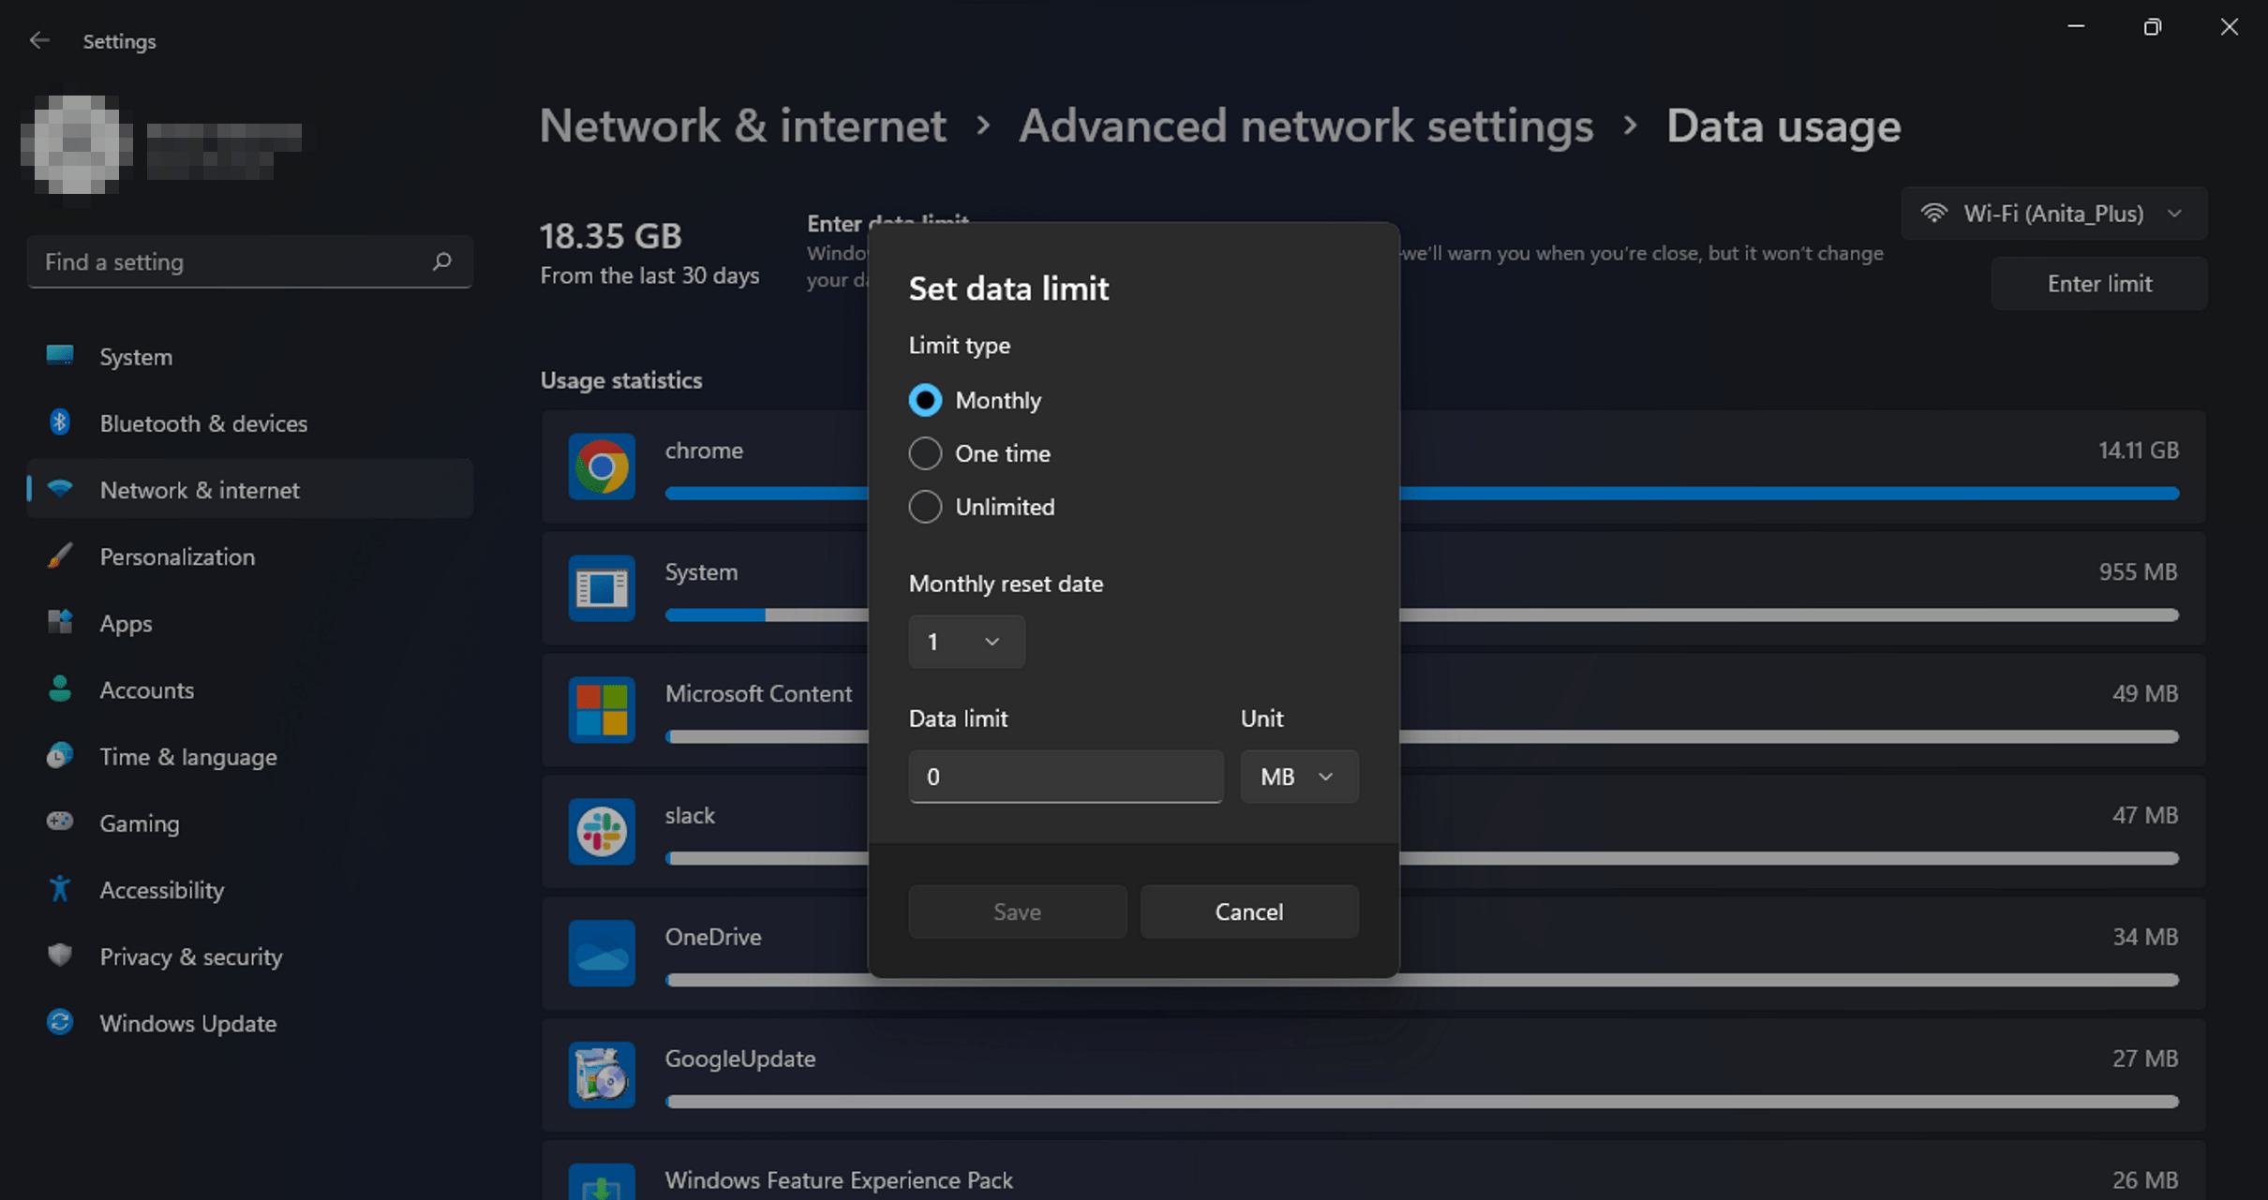Viewport: 2268px width, 1200px height.
Task: Select the Monthly limit type
Action: [x=925, y=400]
